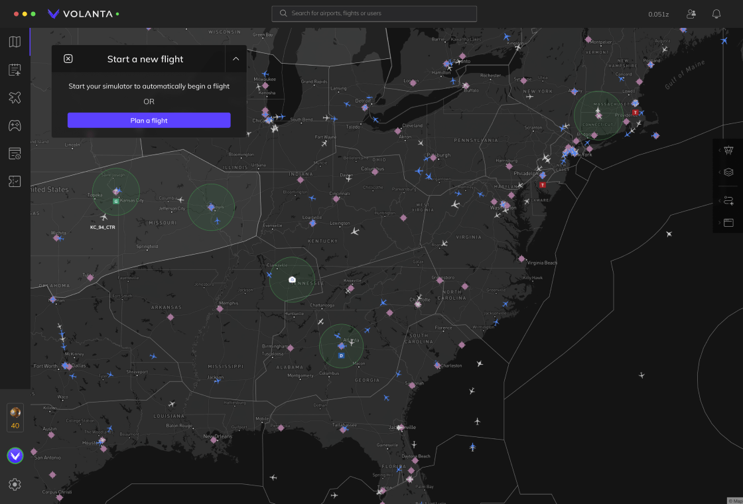
Task: Click the Plan a flight button
Action: coord(149,120)
